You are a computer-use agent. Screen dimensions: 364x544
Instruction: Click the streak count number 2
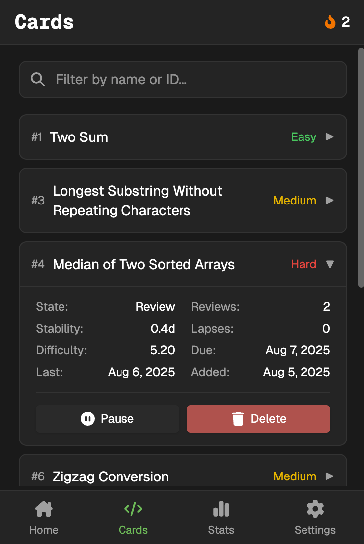(346, 22)
